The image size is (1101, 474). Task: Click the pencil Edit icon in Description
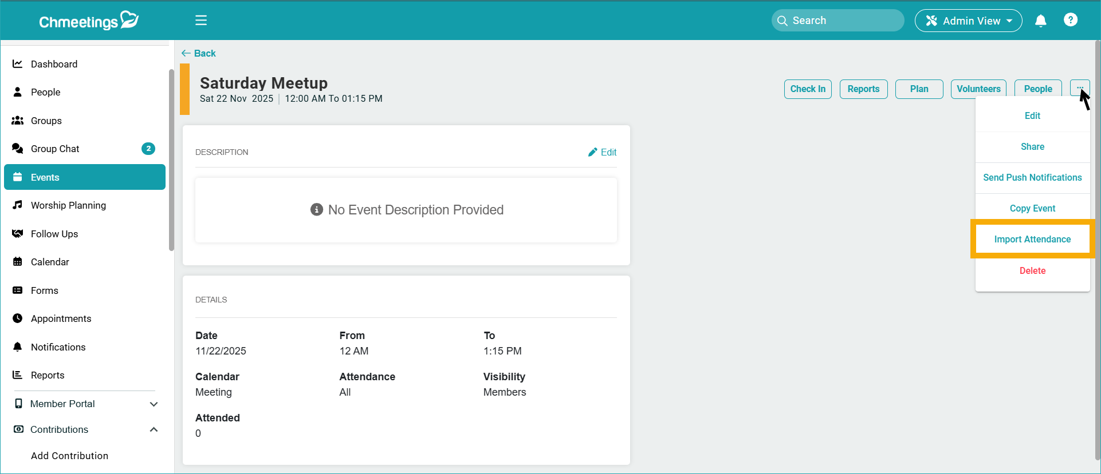click(593, 152)
